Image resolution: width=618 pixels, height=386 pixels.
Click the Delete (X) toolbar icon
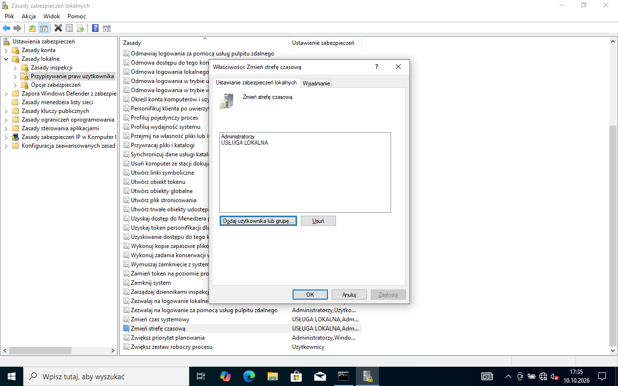pyautogui.click(x=58, y=28)
